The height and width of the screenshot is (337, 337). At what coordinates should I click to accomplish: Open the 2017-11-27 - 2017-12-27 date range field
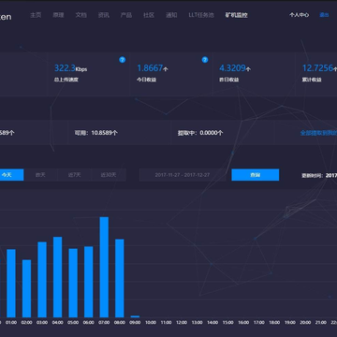tap(183, 175)
